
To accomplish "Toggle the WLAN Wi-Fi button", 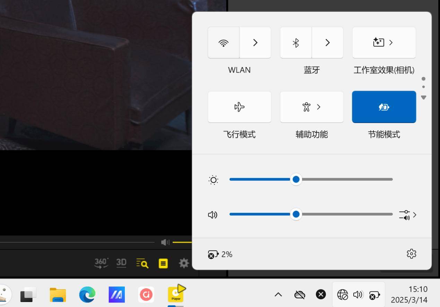I will pos(224,43).
